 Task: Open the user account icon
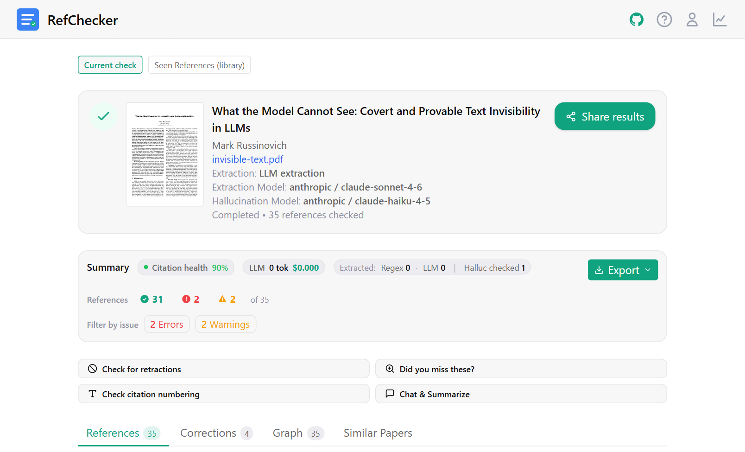pyautogui.click(x=692, y=19)
